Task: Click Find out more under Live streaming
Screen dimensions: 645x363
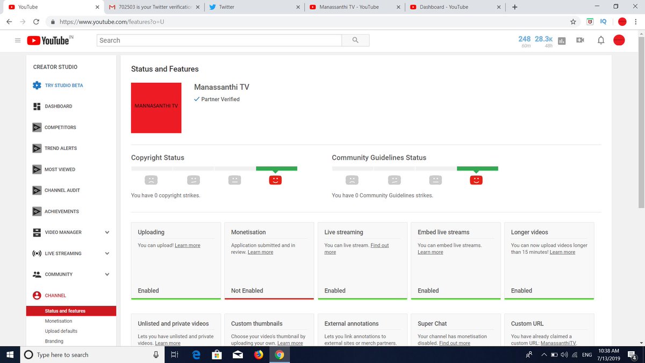Action: click(357, 248)
